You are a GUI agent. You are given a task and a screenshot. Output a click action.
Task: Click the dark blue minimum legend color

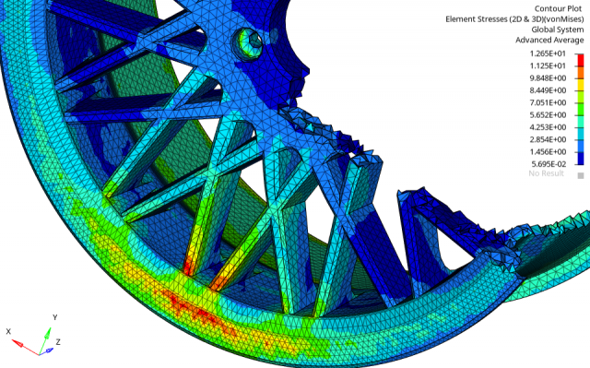[580, 159]
